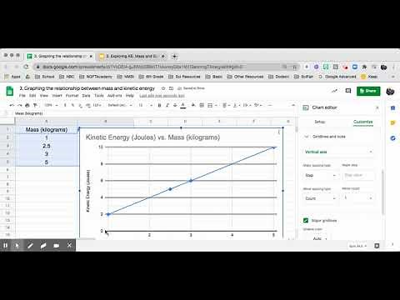Viewport: 400px width, 300px height.
Task: Click the Explore button at bottom right
Action: tap(377, 246)
